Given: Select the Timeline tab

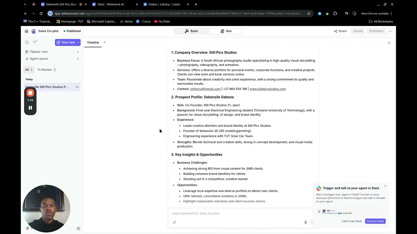Looking at the screenshot, I should [93, 43].
